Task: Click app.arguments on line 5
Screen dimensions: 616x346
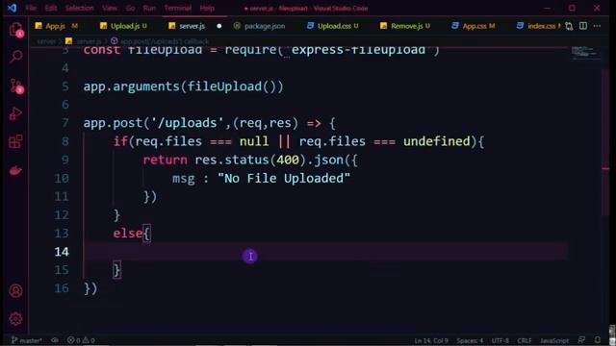Action: click(x=131, y=86)
